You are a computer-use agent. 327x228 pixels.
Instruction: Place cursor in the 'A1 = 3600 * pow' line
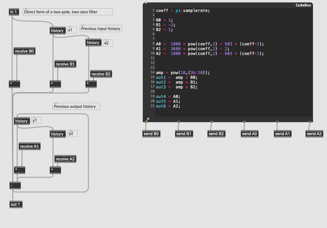[193, 49]
